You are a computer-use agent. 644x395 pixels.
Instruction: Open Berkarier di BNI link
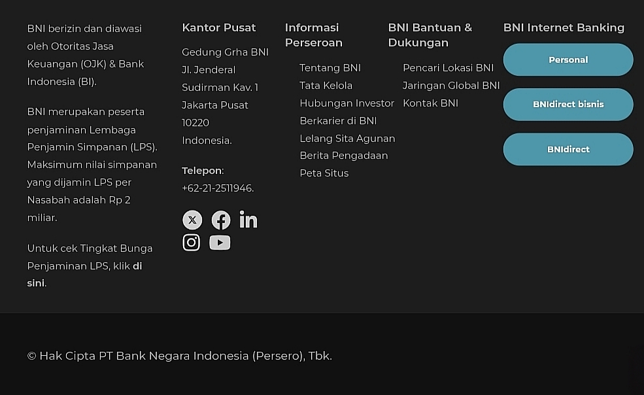[x=338, y=121]
